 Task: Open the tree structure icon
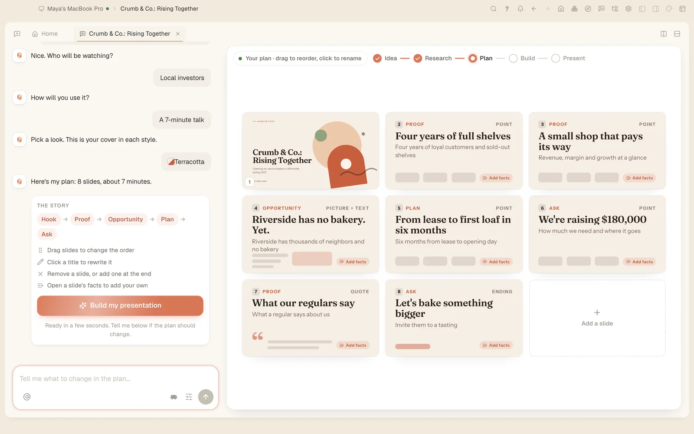pos(615,9)
